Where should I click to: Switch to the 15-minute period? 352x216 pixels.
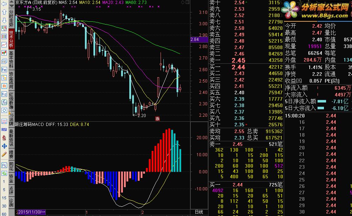point(4,198)
